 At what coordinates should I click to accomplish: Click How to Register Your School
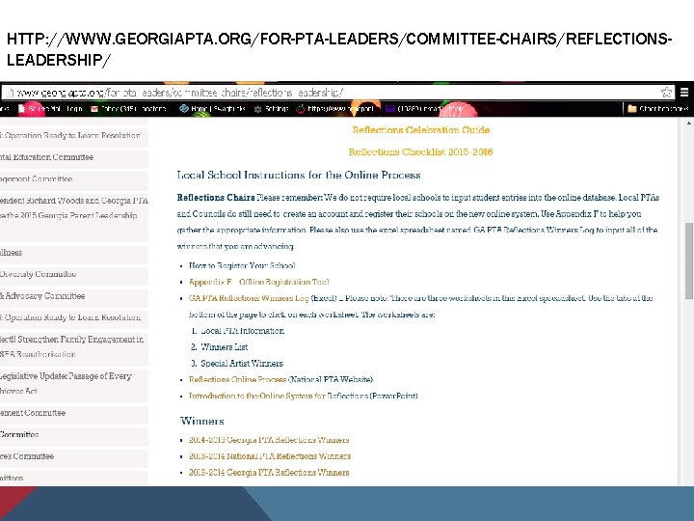(242, 265)
